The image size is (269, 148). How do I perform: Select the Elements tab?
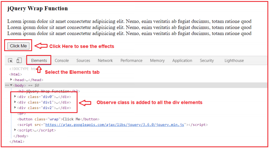39,60
